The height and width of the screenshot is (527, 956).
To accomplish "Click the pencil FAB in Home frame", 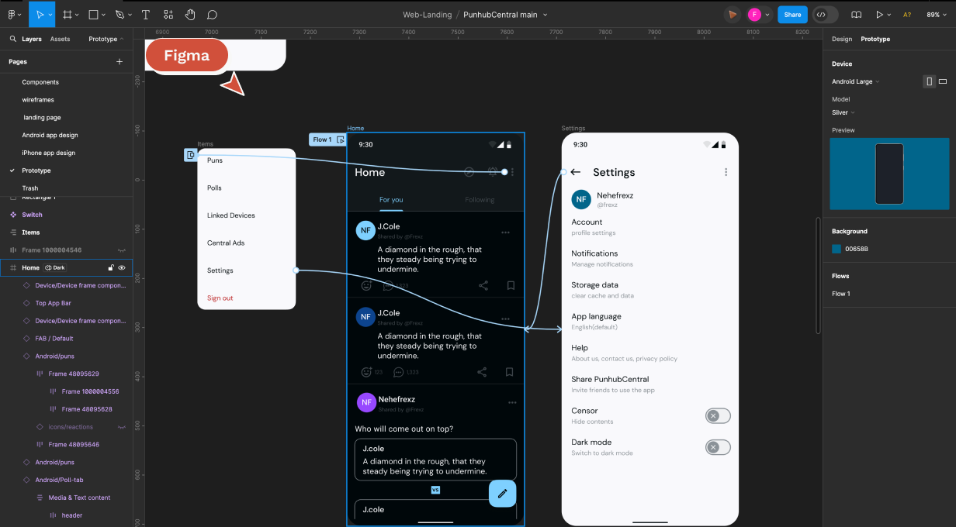I will [502, 494].
